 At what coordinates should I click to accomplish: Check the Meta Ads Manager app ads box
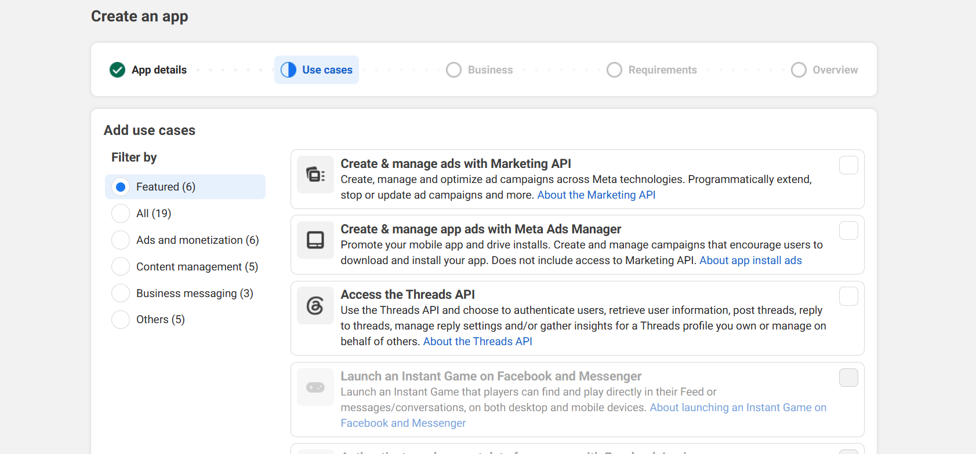pos(848,230)
